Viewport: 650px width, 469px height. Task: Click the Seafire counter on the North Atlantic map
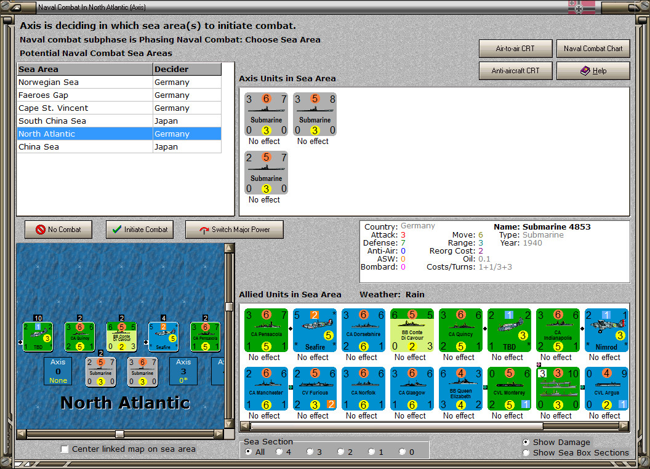point(163,337)
